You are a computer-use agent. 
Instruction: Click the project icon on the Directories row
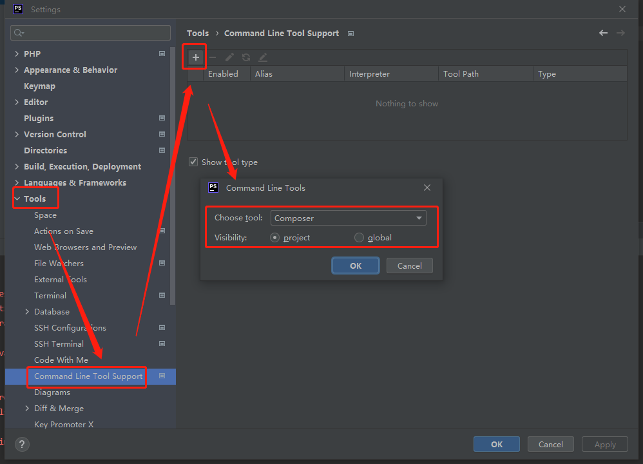162,151
